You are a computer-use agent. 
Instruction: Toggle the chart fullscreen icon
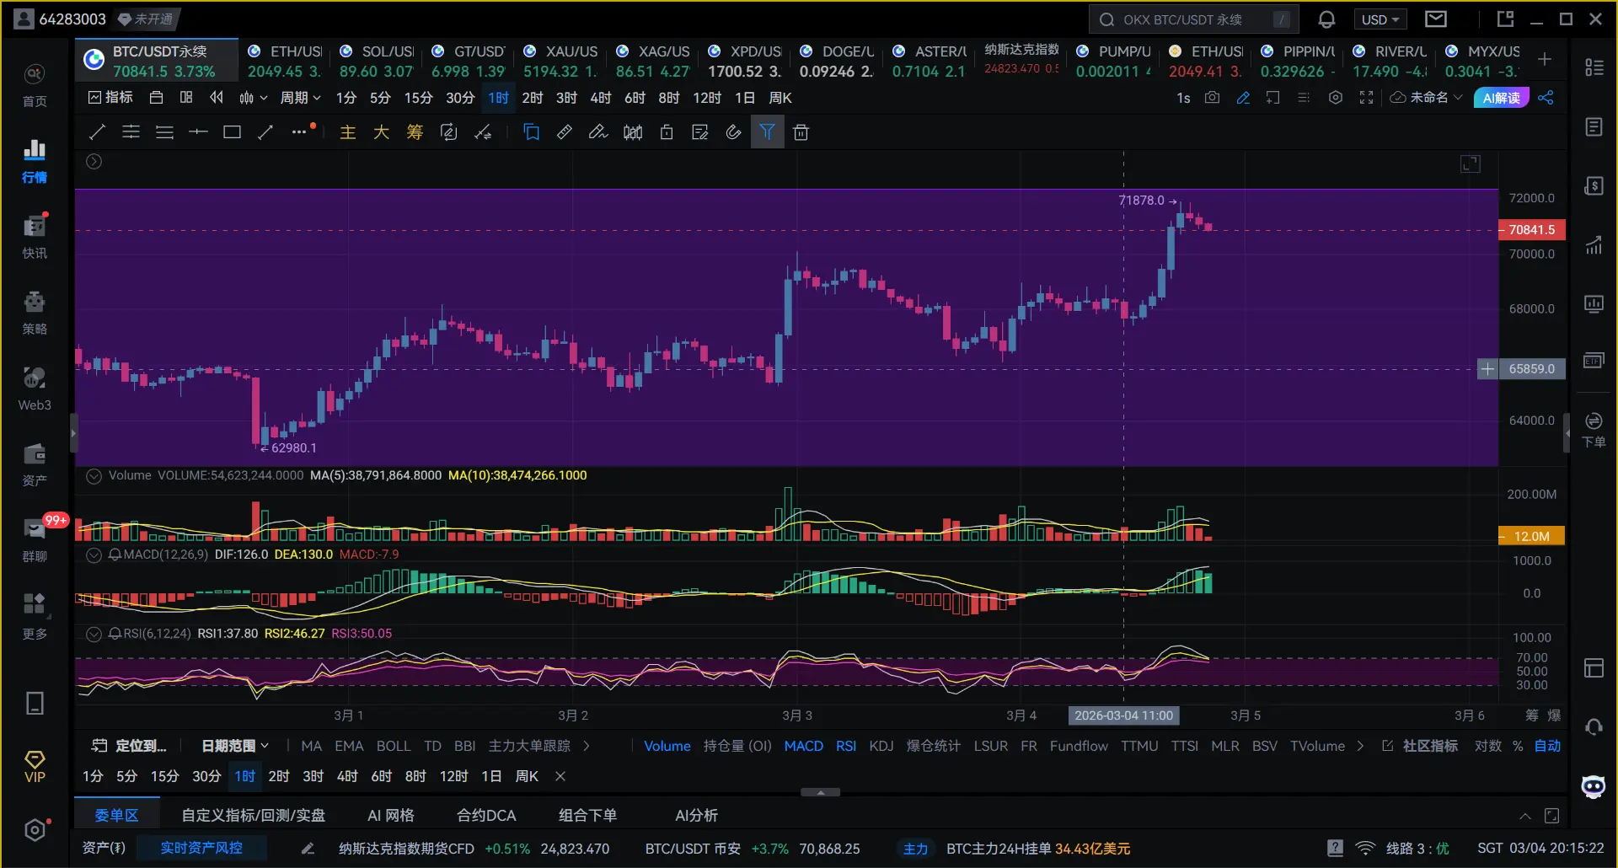pos(1366,98)
